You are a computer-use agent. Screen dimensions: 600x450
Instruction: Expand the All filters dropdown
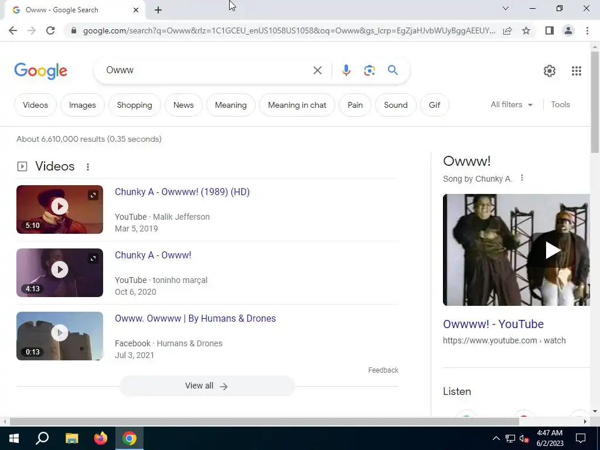click(x=512, y=104)
